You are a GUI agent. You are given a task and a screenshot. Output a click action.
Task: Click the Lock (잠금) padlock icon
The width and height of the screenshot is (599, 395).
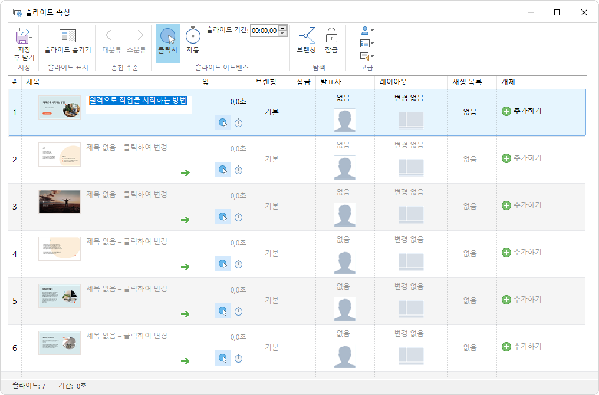(331, 36)
